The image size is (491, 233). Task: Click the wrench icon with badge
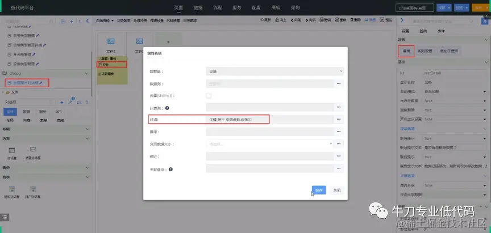click(70, 102)
